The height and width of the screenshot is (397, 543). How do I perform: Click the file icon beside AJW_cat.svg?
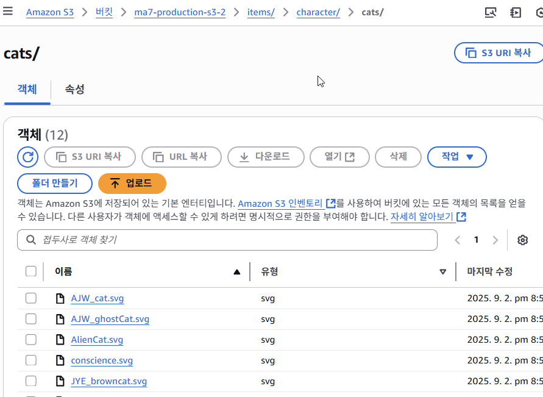(x=60, y=298)
